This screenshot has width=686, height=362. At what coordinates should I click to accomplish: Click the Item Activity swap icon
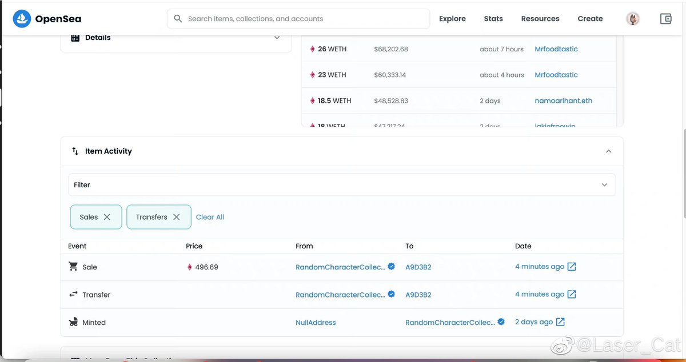(x=75, y=151)
